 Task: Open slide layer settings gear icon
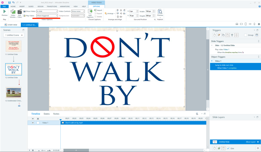pyautogui.click(x=257, y=148)
